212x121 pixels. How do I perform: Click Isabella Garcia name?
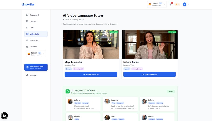[x=131, y=62]
